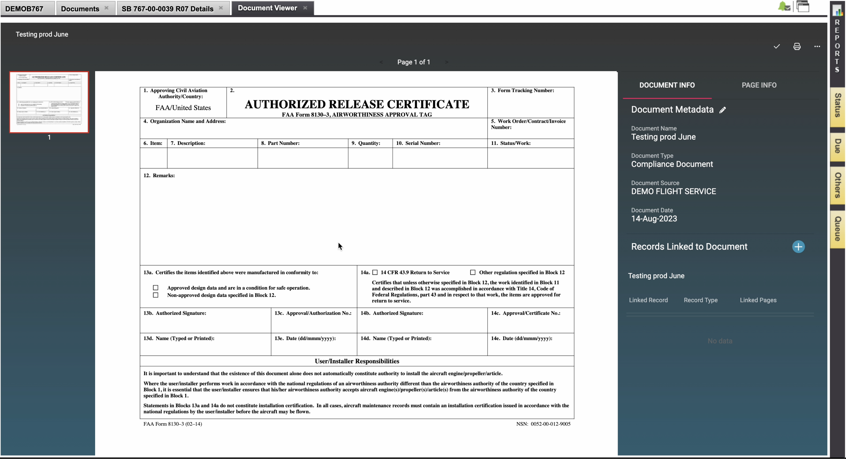This screenshot has height=459, width=846.
Task: Check Other regulation specified in Block 12
Action: 473,272
